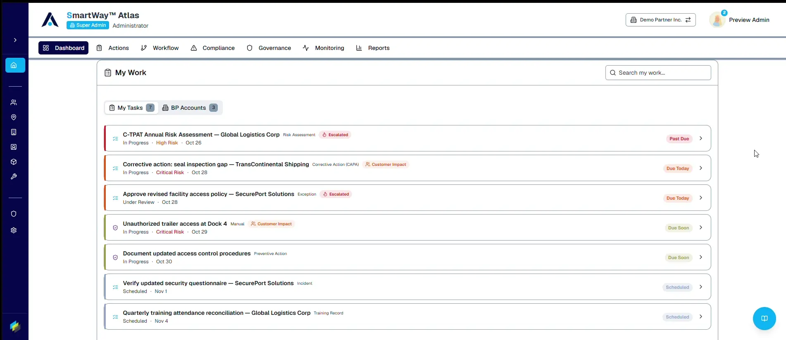Screen dimensions: 786x340
Task: Click shield icon on Document updated procedures row
Action: [115, 257]
